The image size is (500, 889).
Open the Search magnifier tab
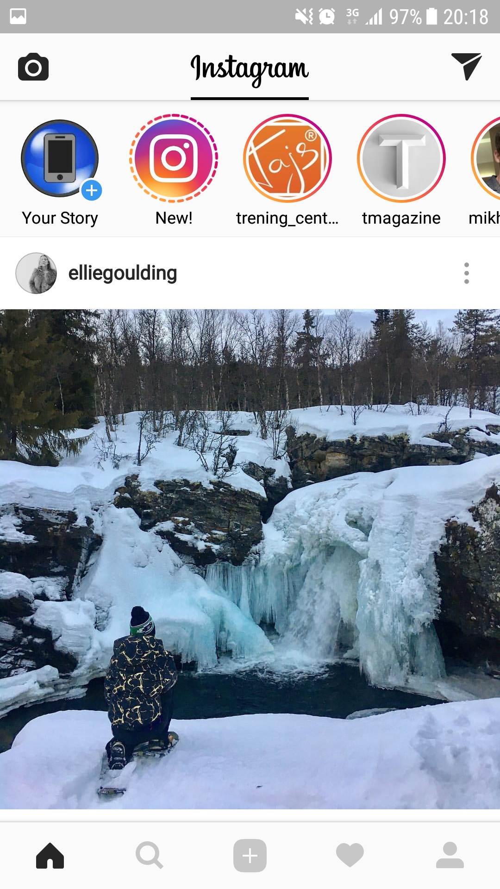(x=150, y=855)
